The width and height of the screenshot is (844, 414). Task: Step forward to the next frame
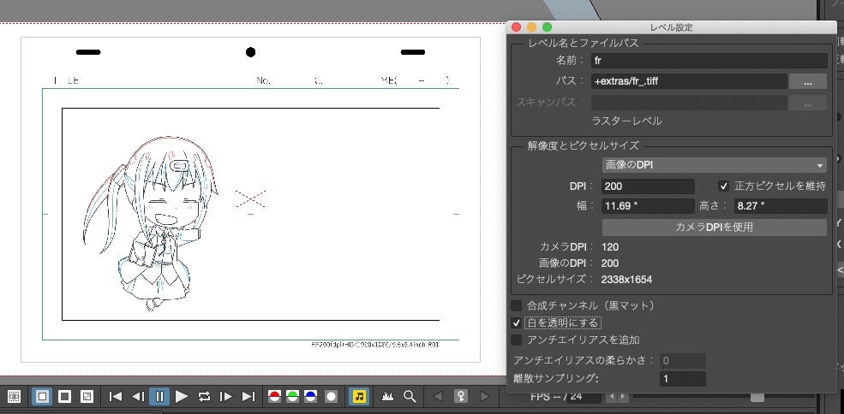(x=226, y=397)
